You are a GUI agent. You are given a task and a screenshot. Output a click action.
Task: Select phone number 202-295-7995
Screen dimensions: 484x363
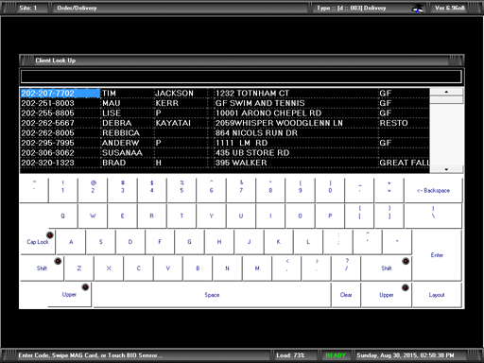pos(47,143)
